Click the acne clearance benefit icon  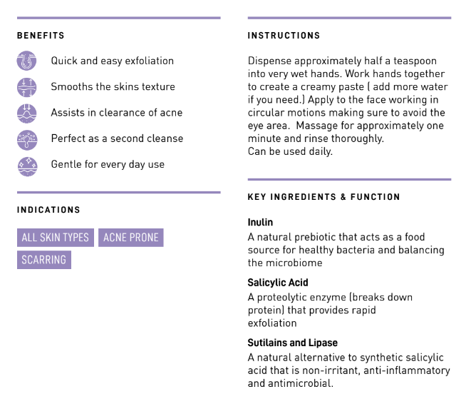pyautogui.click(x=26, y=113)
